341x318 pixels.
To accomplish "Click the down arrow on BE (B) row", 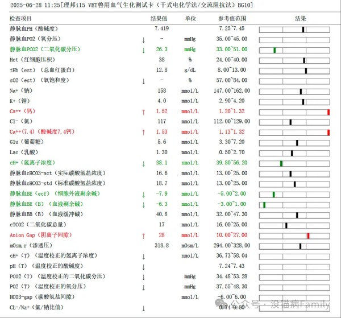I will tap(144, 205).
